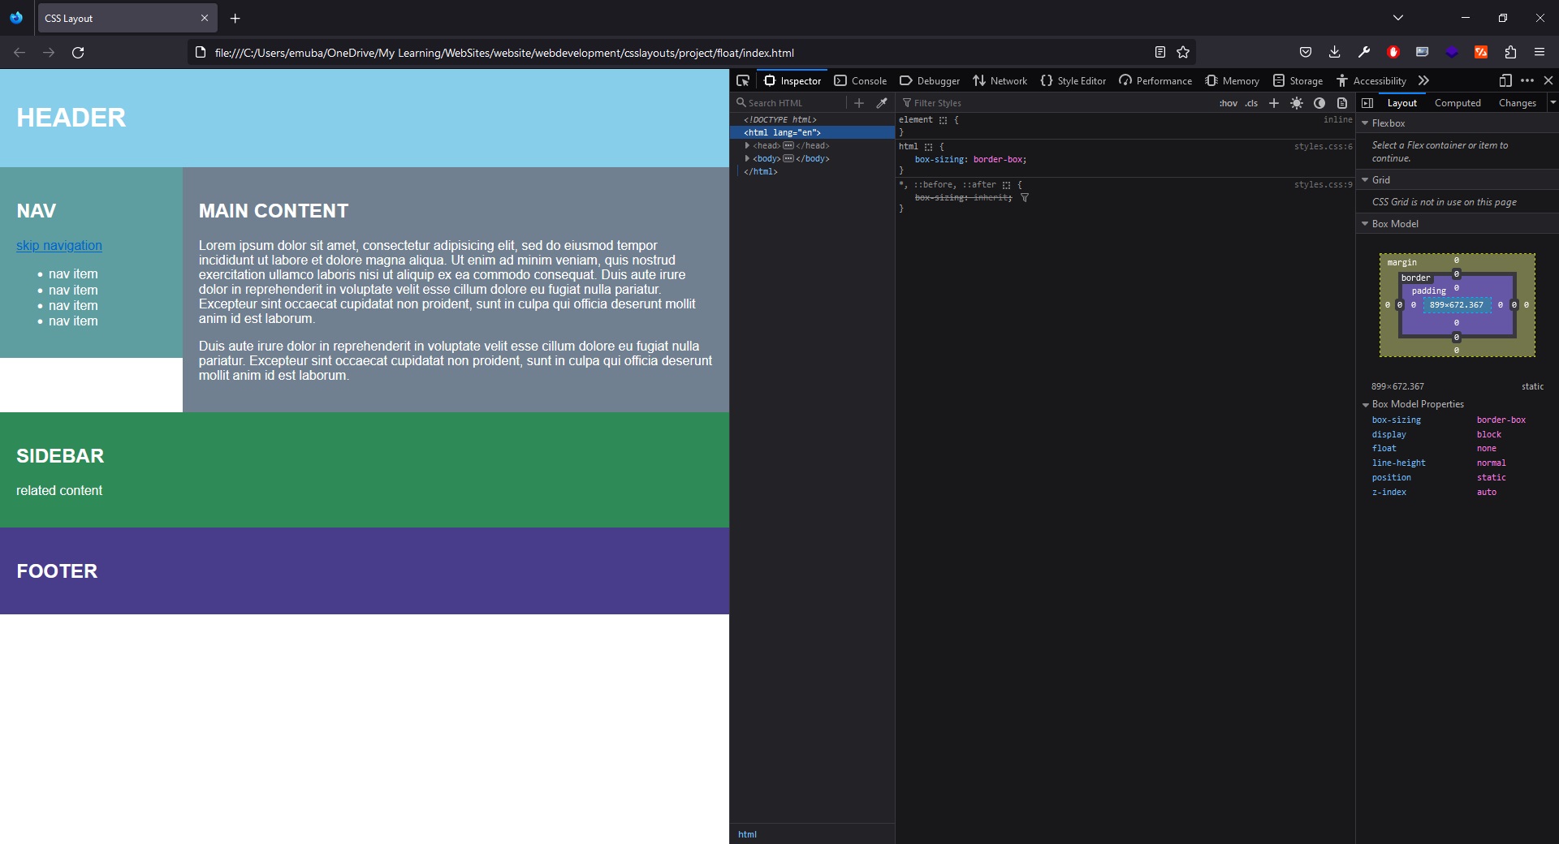
Task: Filter rules containing overridden box-sizing property
Action: pyautogui.click(x=1025, y=198)
